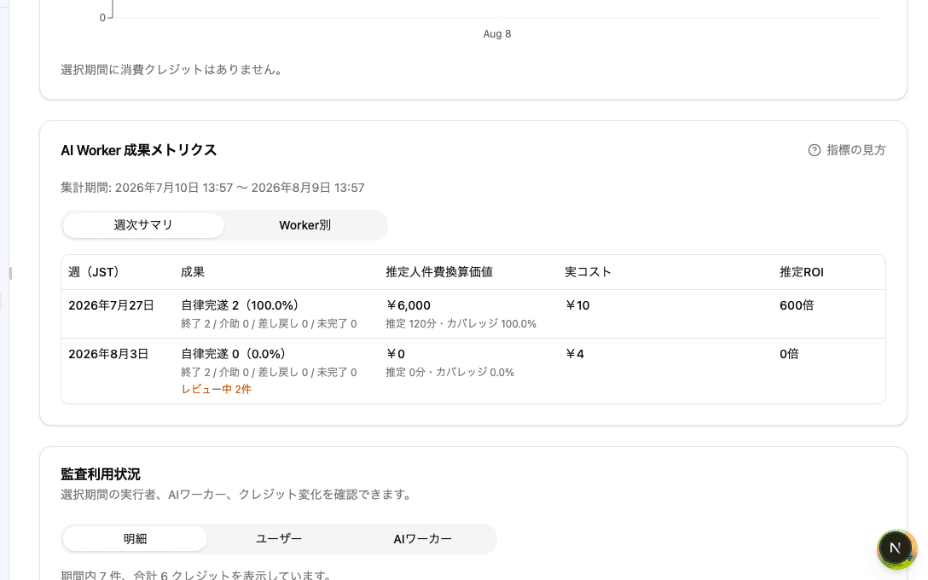Click 推定 120分・カバレッジ 100.0% detail
The image size is (928, 580).
(461, 324)
